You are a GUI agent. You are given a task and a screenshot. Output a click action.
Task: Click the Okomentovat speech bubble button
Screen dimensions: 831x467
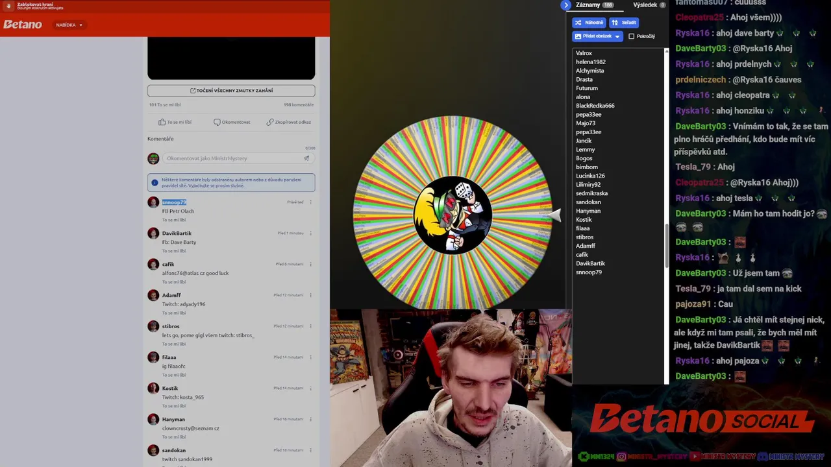click(232, 122)
